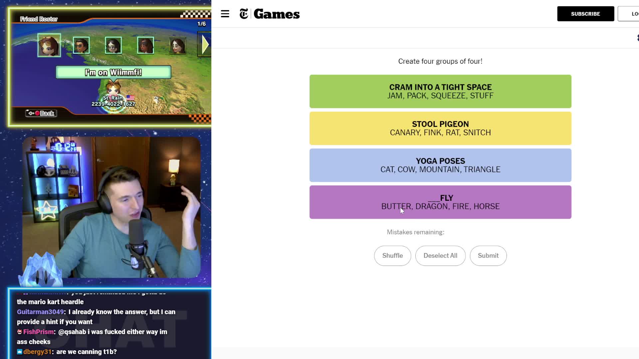Click St. Rain's globe character marker
The height and width of the screenshot is (359, 639).
click(x=113, y=89)
